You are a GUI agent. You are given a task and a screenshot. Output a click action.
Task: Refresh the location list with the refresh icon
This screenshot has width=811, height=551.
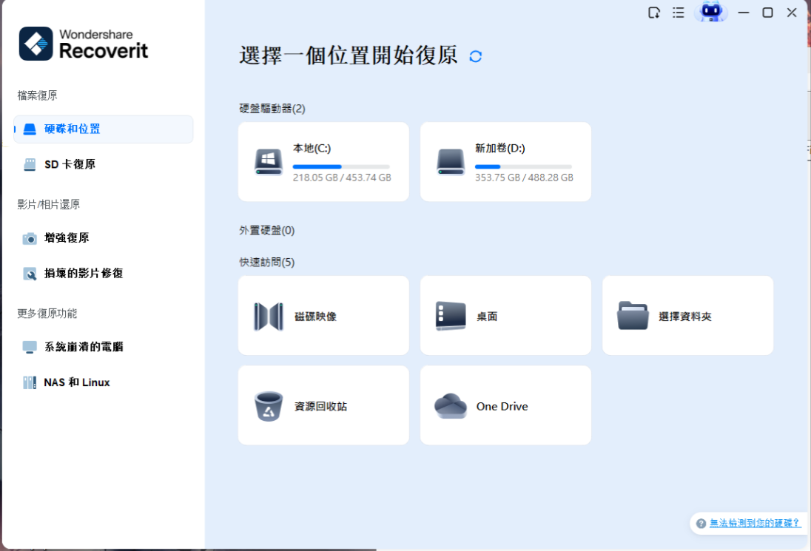tap(476, 56)
